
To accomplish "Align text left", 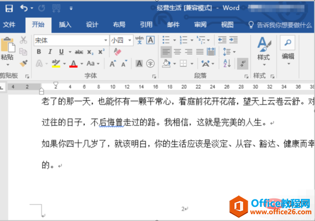I will point(166,52).
